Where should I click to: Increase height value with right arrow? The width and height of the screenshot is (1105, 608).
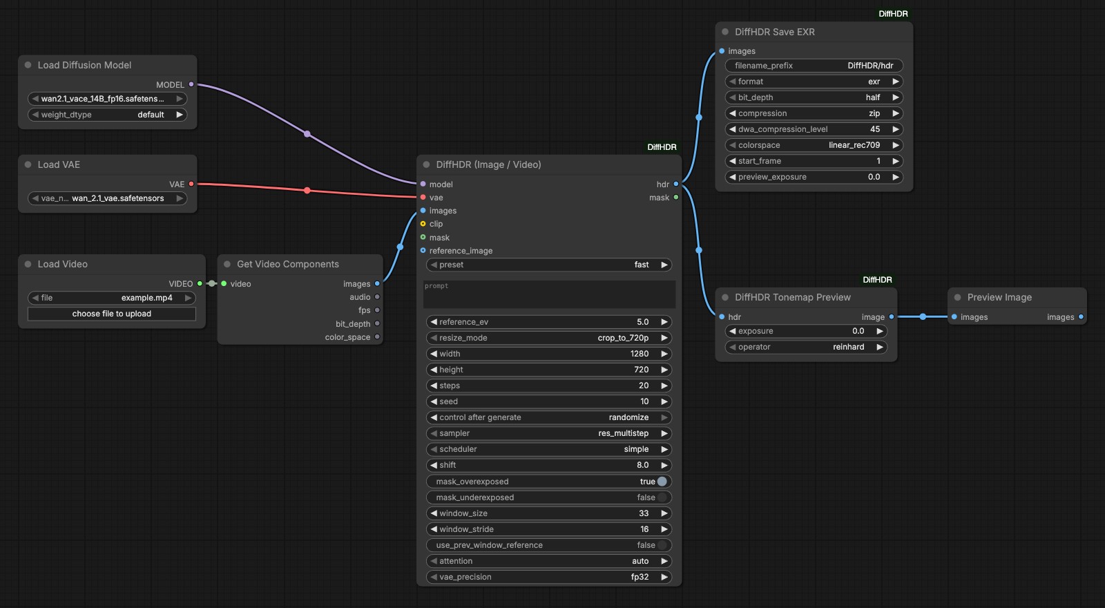(x=664, y=370)
